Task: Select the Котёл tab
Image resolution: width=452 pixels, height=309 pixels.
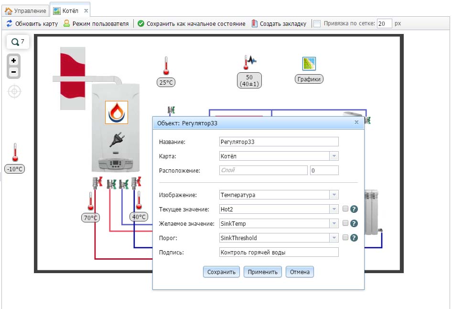Action: pos(70,11)
